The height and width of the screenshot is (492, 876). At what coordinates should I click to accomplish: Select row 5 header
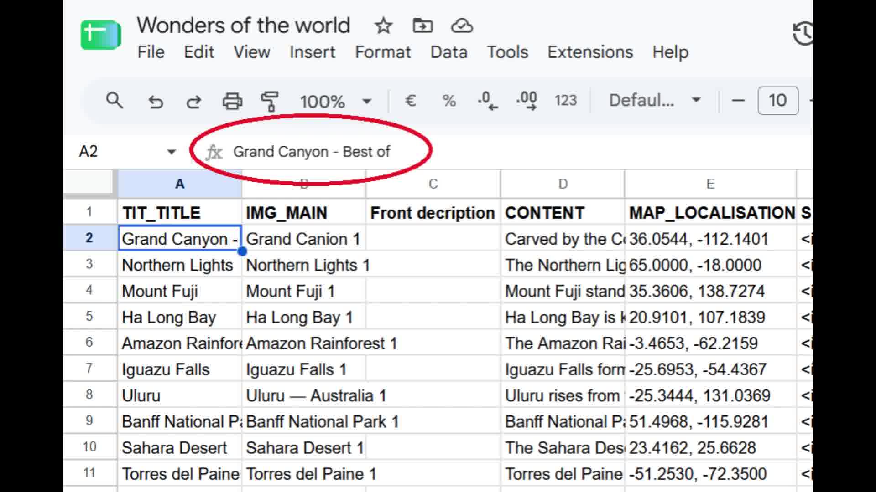coord(89,317)
